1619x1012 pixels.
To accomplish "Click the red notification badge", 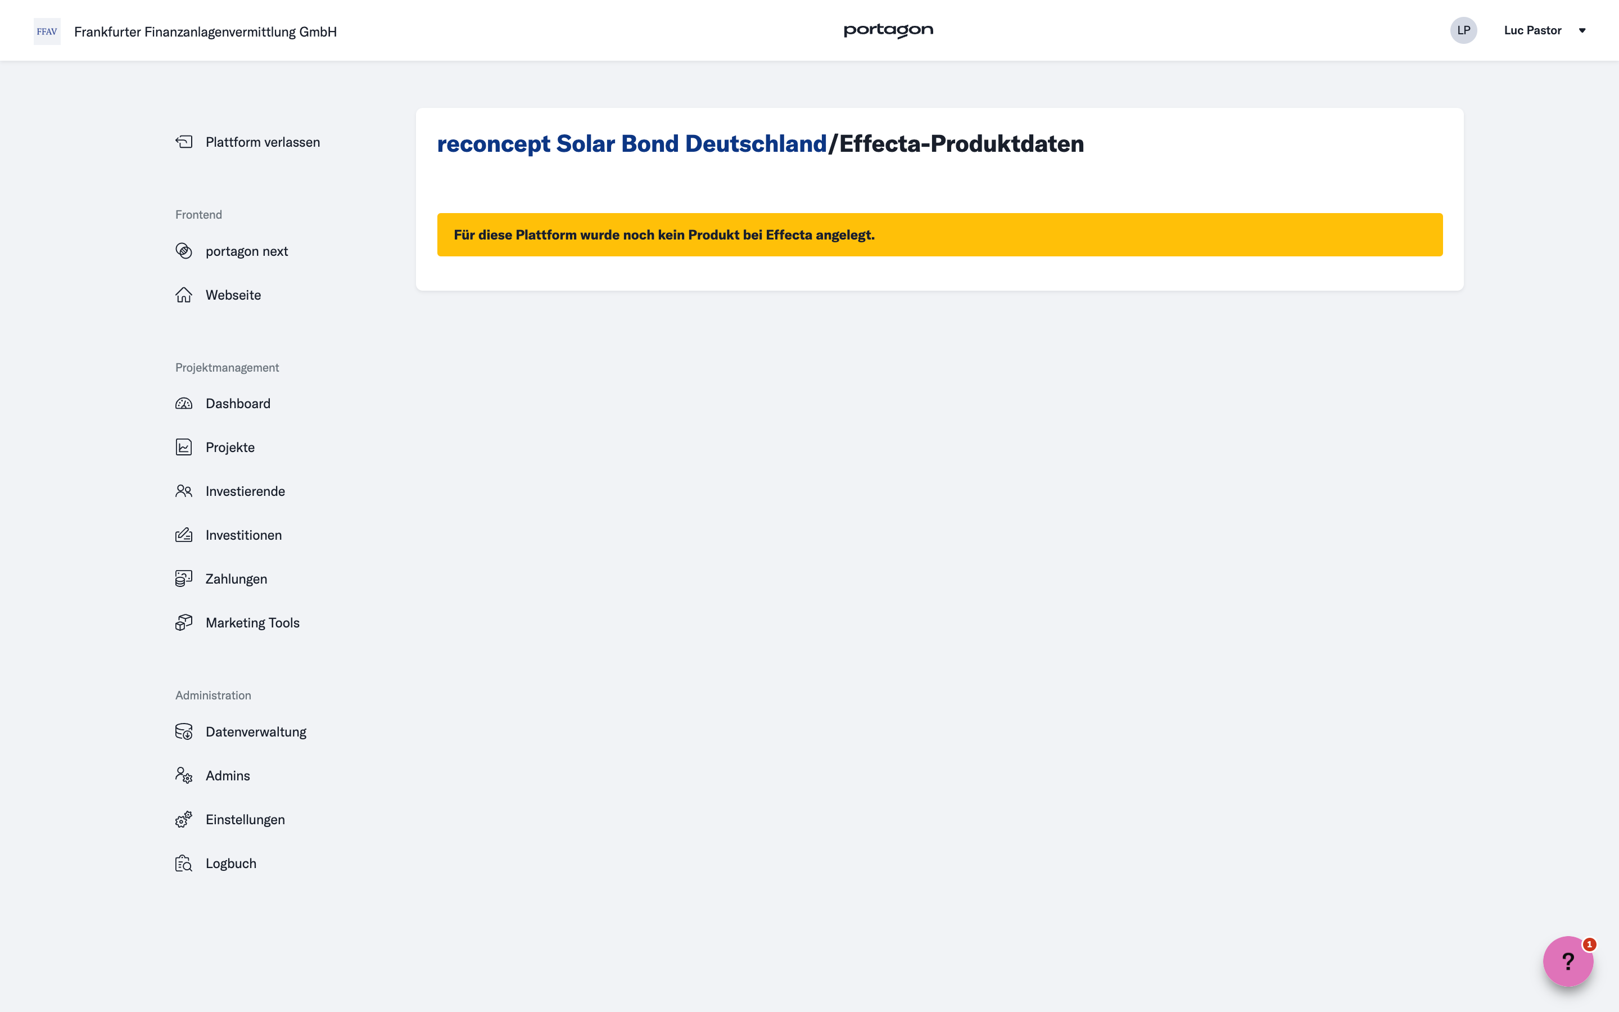I will click(x=1590, y=945).
